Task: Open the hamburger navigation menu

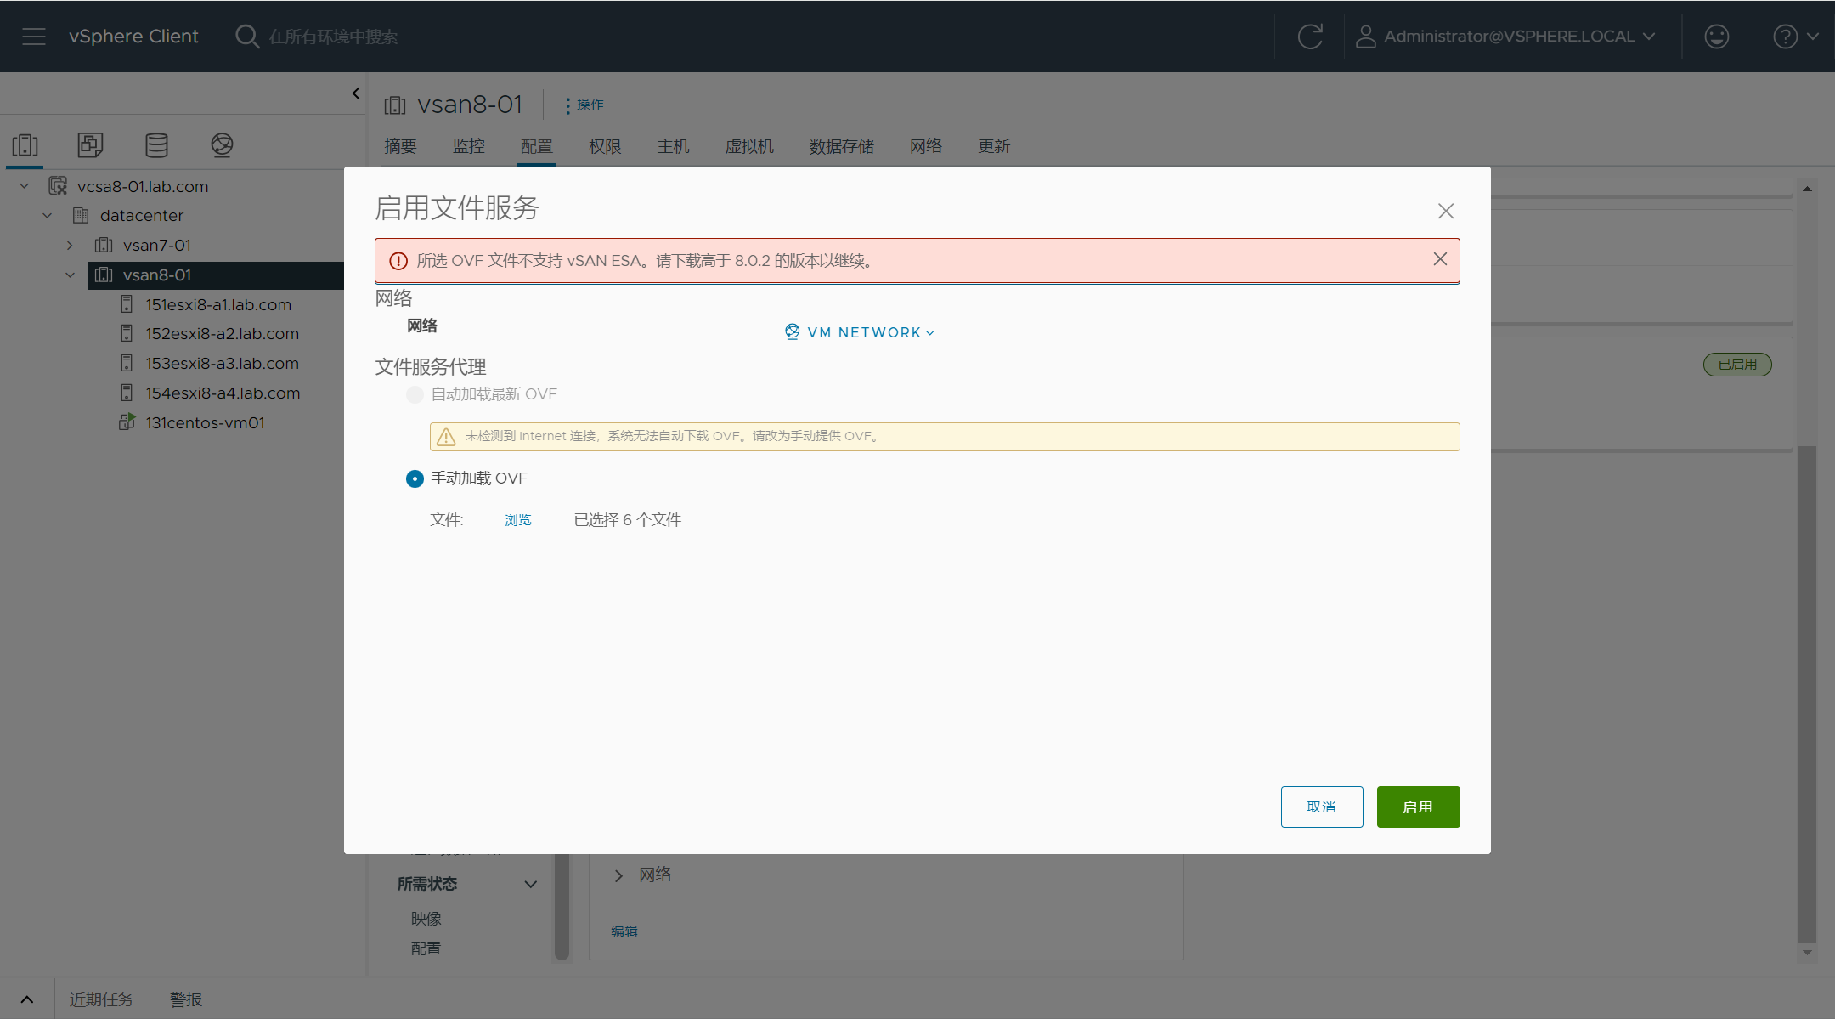Action: click(x=34, y=37)
